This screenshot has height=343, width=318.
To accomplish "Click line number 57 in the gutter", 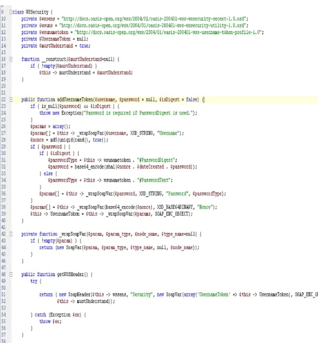I will [x=3, y=335].
